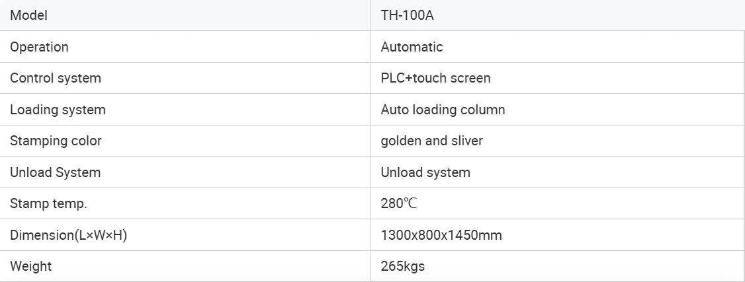
Task: Click the Stamping color label
Action: coord(56,141)
